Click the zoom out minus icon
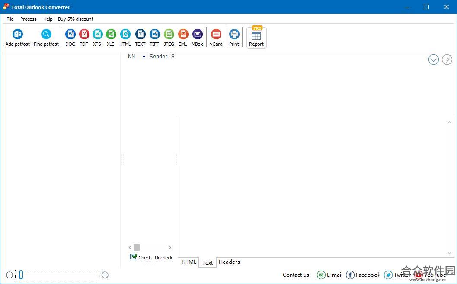The image size is (457, 284). tap(10, 275)
